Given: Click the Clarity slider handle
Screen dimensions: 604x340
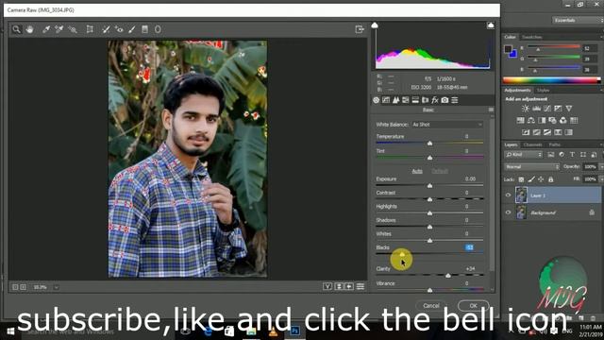Looking at the screenshot, I should (448, 276).
